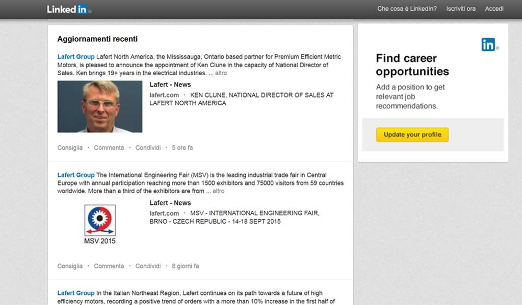Click 'Consiglia' under the Ken Clune post

[70, 148]
